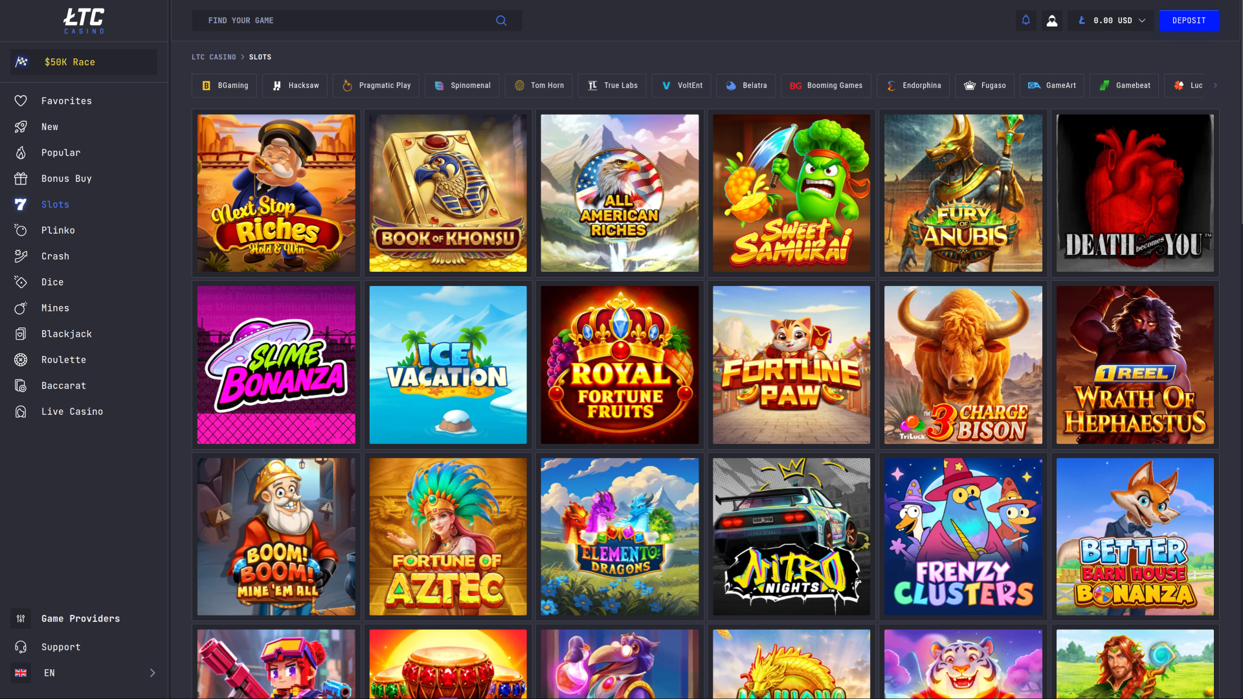Screen dimensions: 1243x699
Task: Expand the EN language selector chevron
Action: (153, 673)
